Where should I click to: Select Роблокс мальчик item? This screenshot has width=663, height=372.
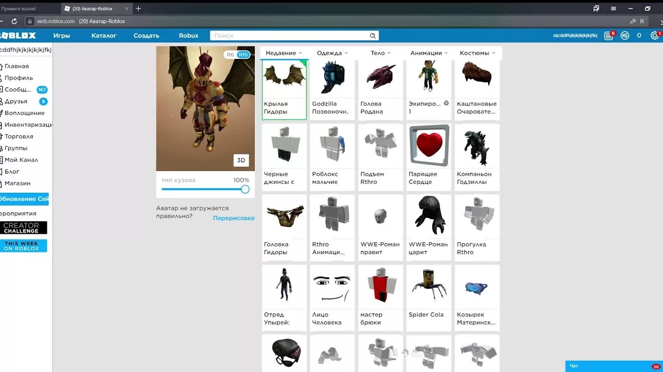(x=332, y=157)
